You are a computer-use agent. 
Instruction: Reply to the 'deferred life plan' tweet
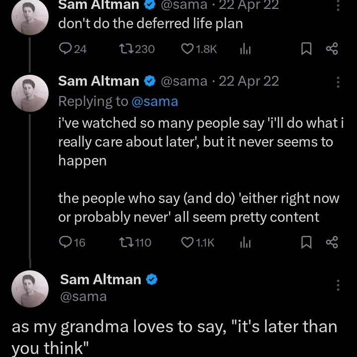pyautogui.click(x=65, y=49)
